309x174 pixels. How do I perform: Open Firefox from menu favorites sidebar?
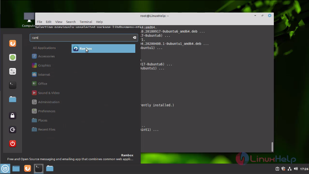(x=13, y=43)
